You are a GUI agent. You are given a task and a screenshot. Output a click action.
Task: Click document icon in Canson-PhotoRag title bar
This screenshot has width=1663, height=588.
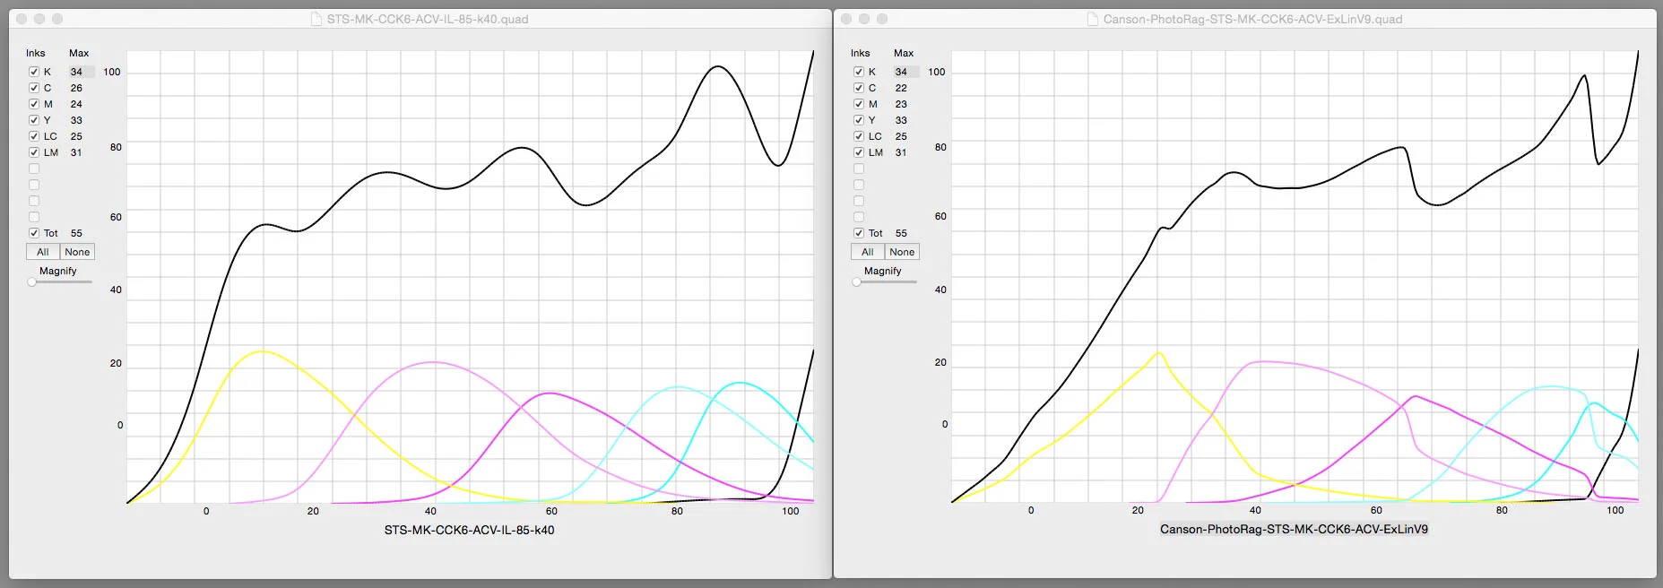pos(1093,19)
